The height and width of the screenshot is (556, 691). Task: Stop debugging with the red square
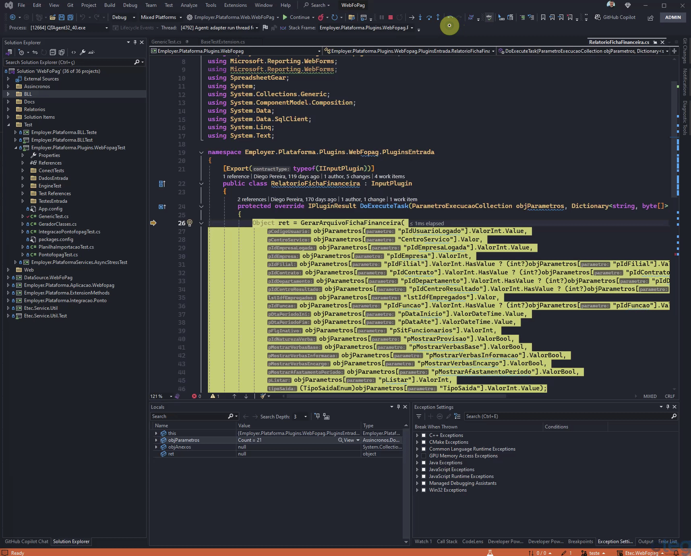[390, 17]
